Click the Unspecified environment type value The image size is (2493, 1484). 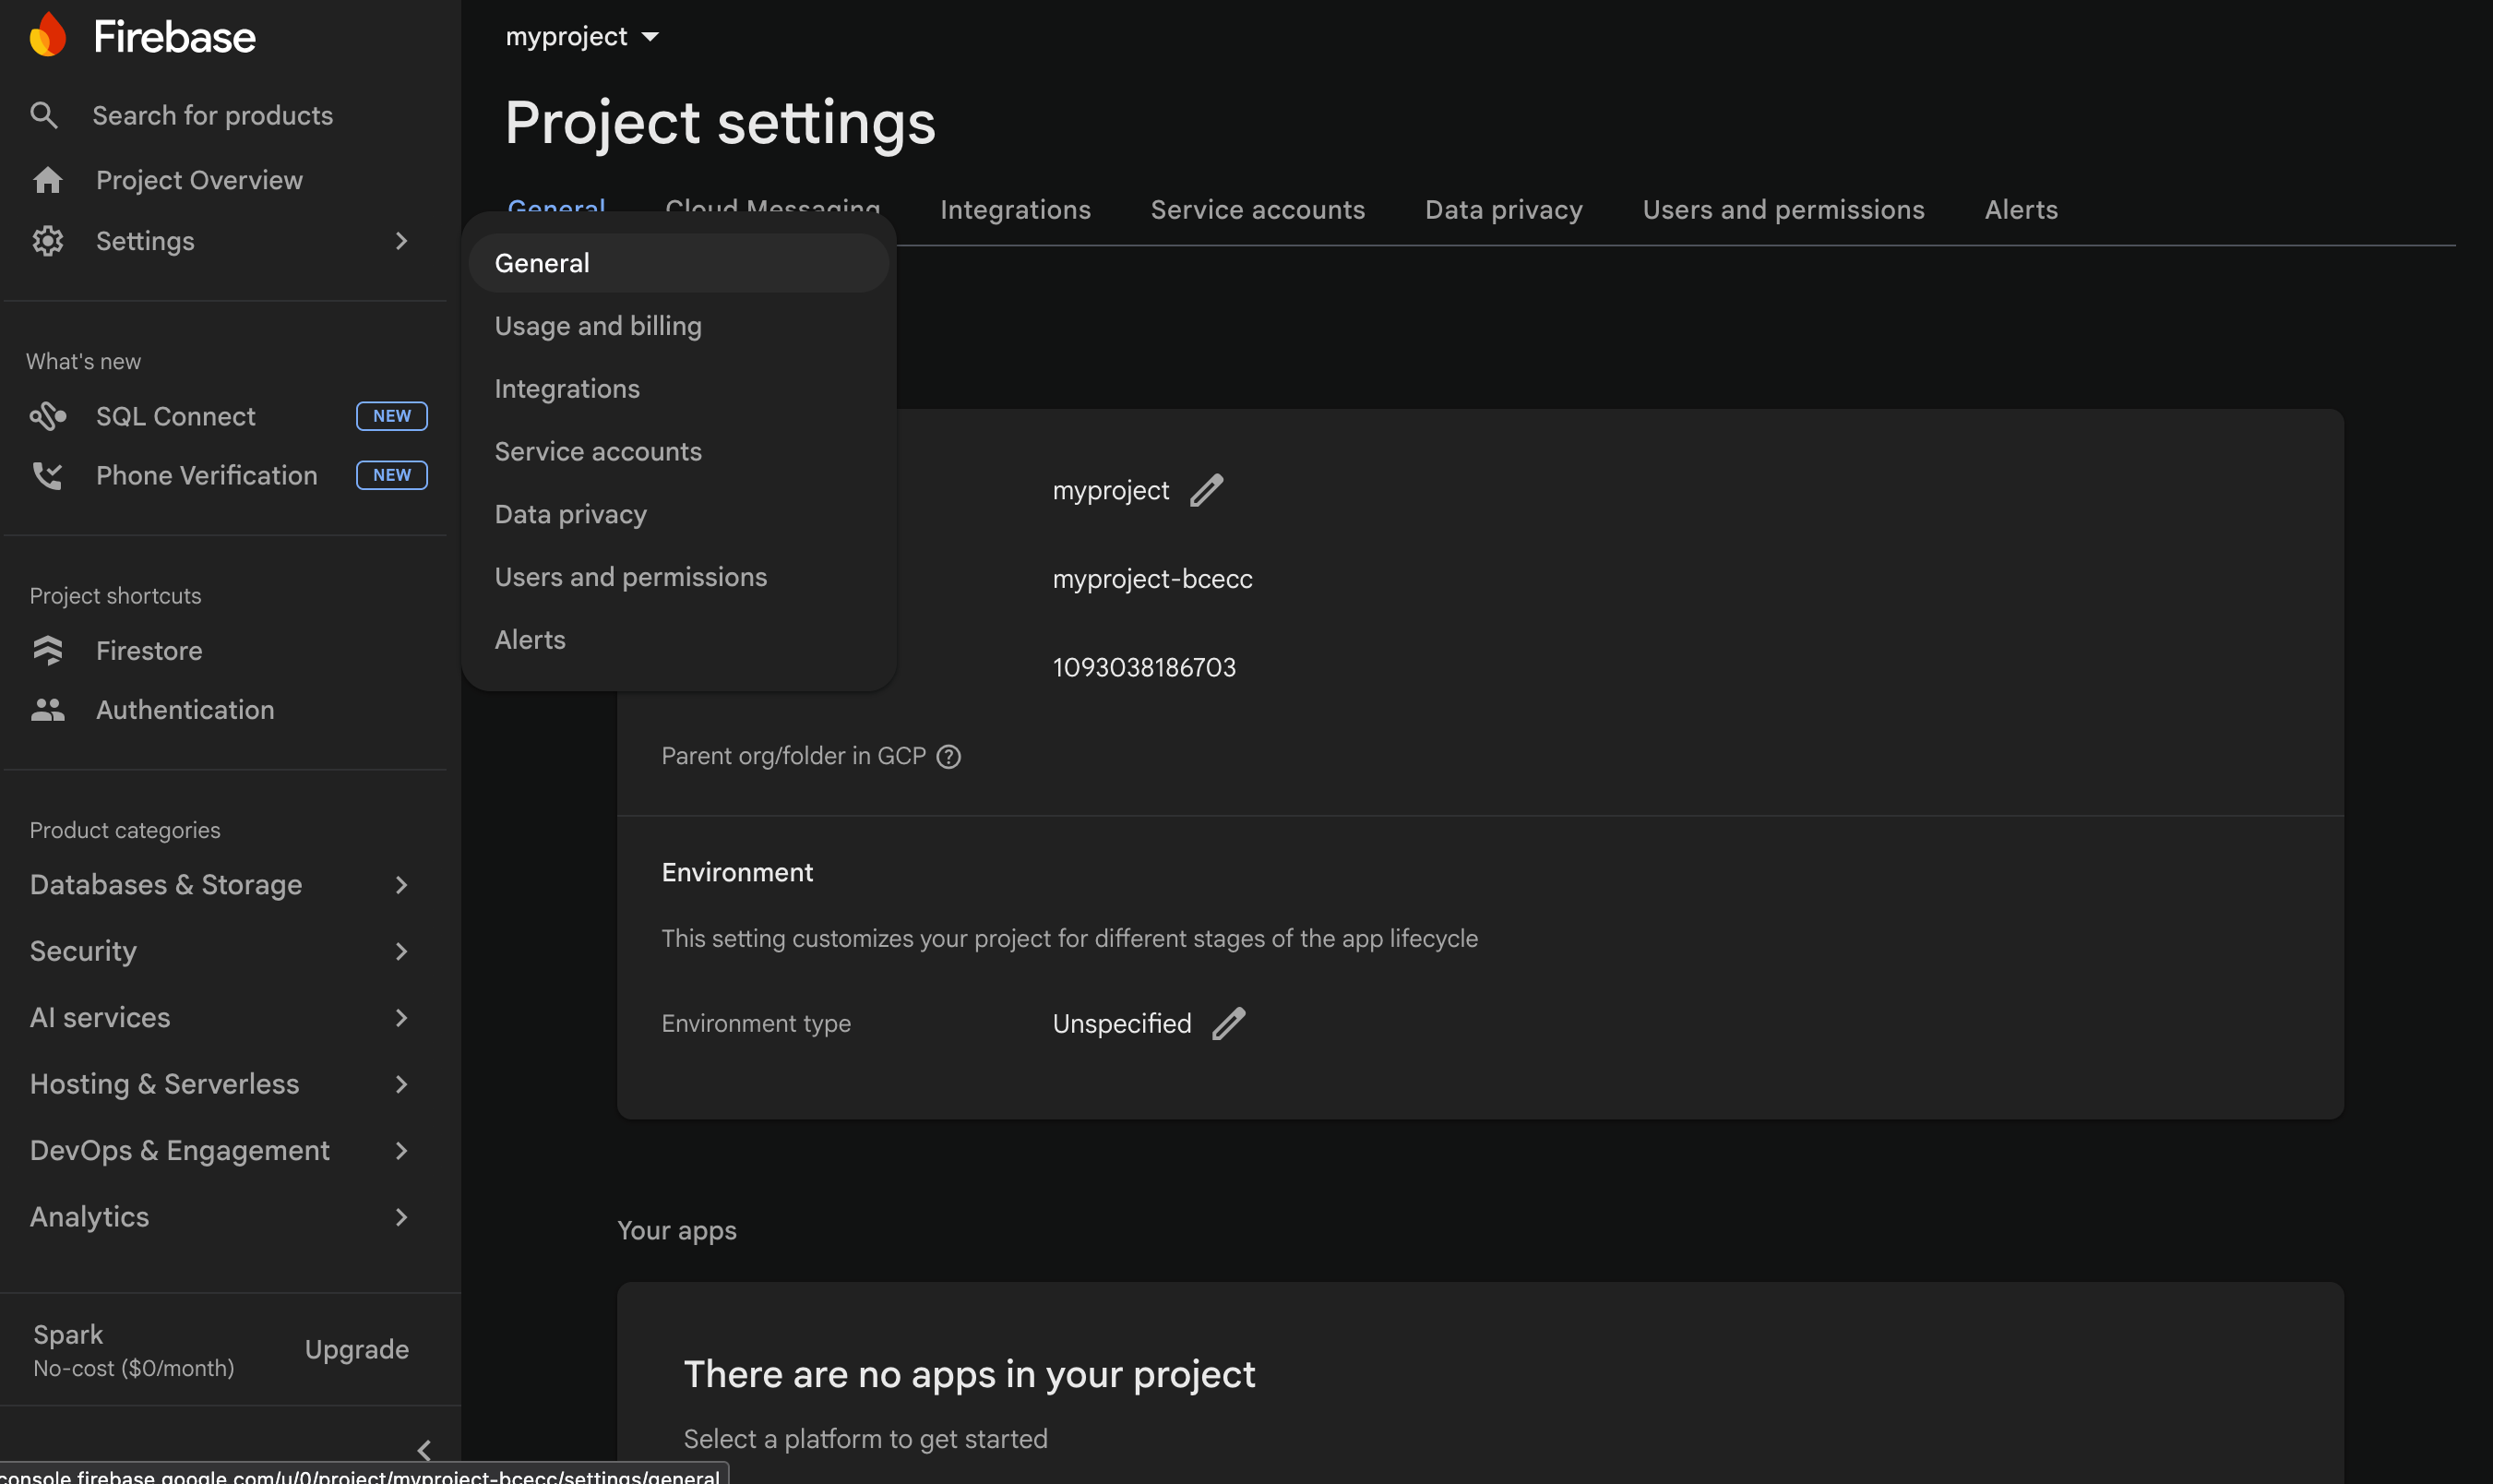(x=1122, y=1023)
